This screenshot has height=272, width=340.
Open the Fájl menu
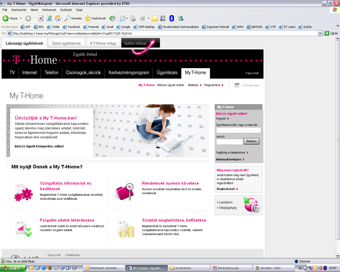pos(5,10)
